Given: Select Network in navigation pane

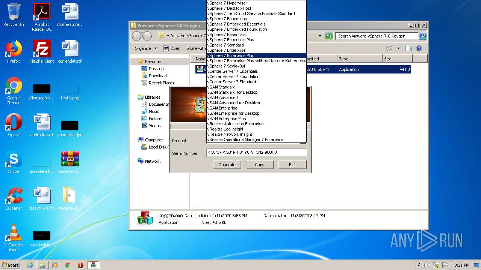Looking at the screenshot, I should pos(149,161).
